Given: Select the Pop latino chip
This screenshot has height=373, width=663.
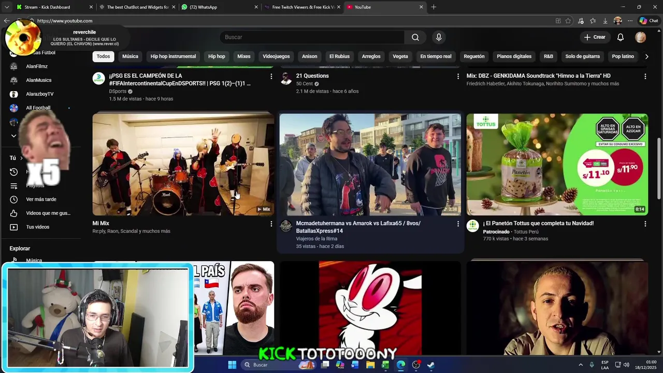Looking at the screenshot, I should 623,56.
